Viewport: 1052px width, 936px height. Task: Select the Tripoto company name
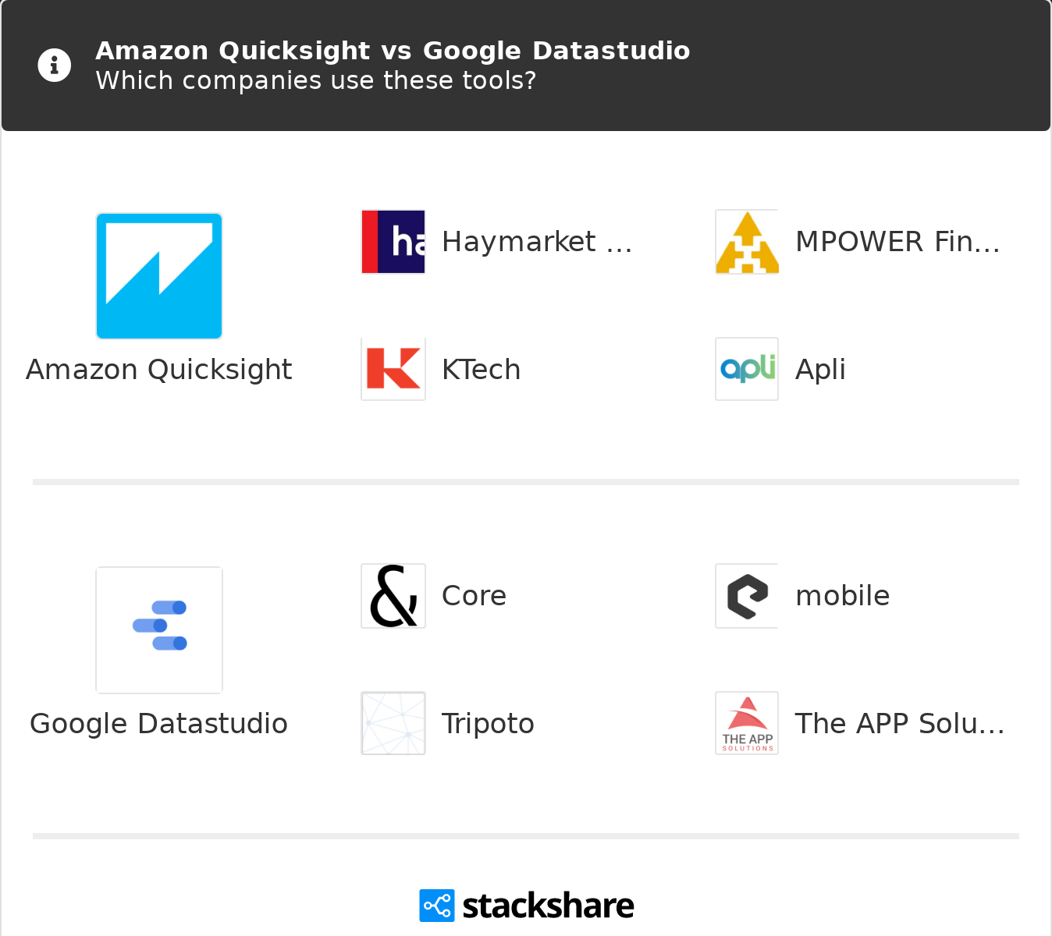[x=488, y=724]
